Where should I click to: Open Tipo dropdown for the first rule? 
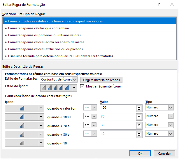click(171, 108)
